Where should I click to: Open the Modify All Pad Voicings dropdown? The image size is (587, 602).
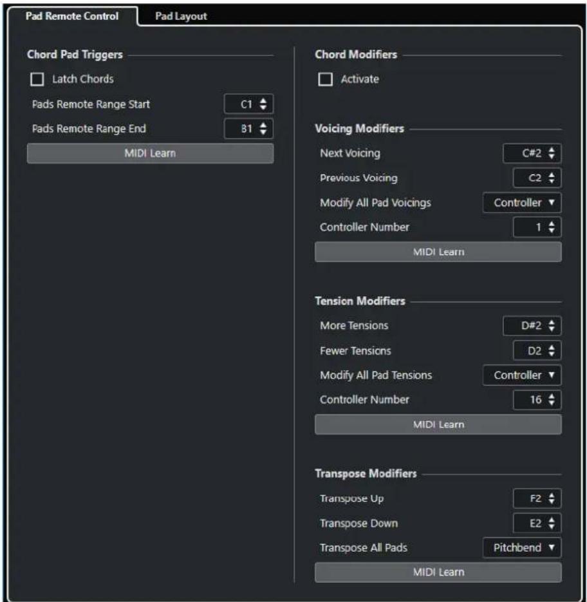pos(522,203)
